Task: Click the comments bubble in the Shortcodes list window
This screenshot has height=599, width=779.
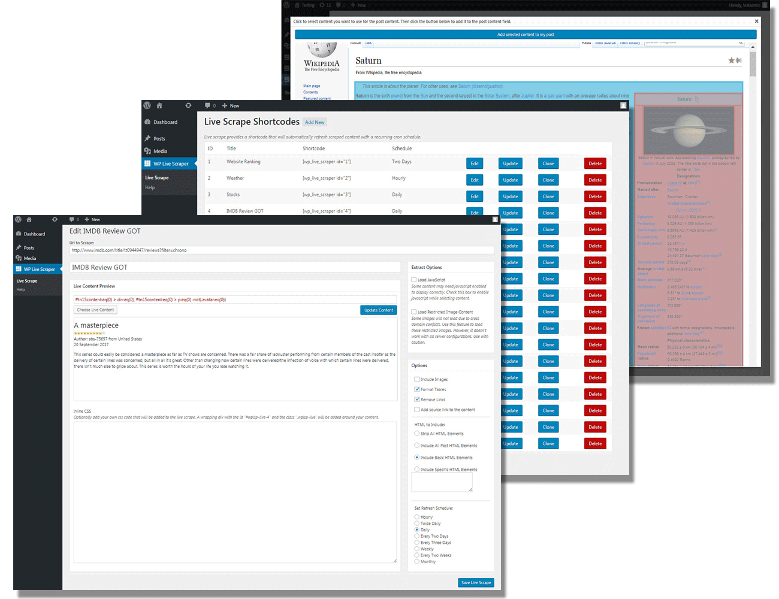Action: [x=207, y=105]
